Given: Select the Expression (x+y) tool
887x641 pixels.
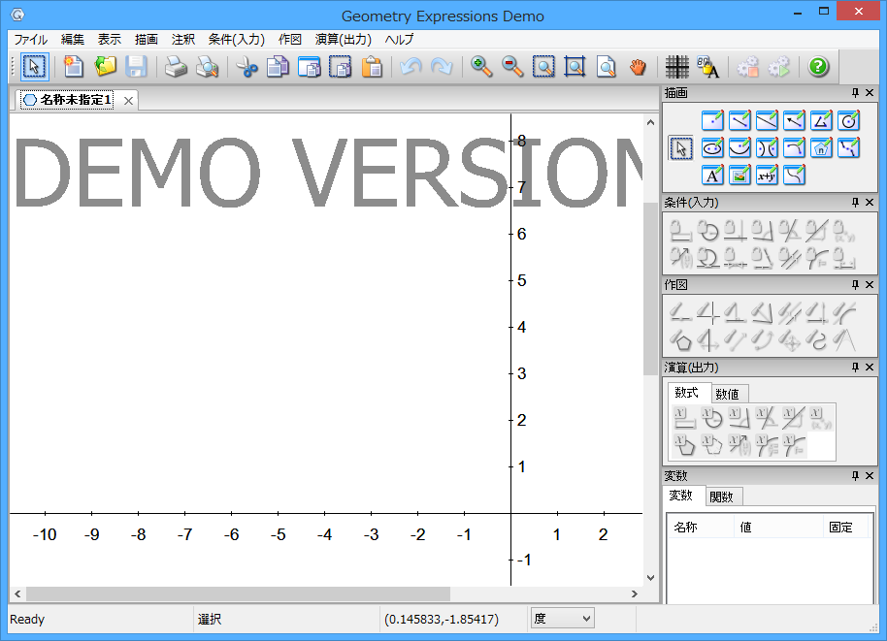Looking at the screenshot, I should pos(767,176).
